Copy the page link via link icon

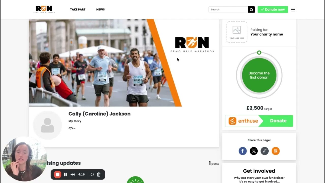(x=265, y=151)
